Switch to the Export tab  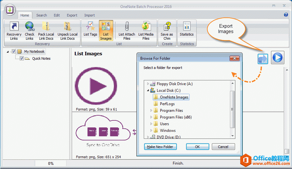pos(72,15)
